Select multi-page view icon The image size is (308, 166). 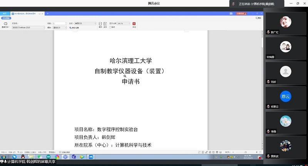pyautogui.click(x=105, y=24)
